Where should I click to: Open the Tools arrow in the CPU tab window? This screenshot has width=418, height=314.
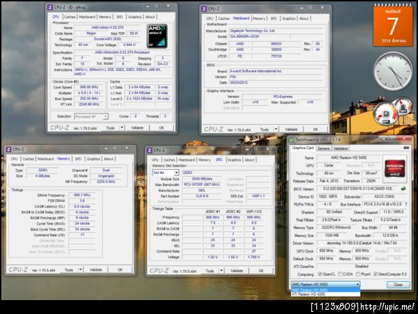(x=122, y=128)
